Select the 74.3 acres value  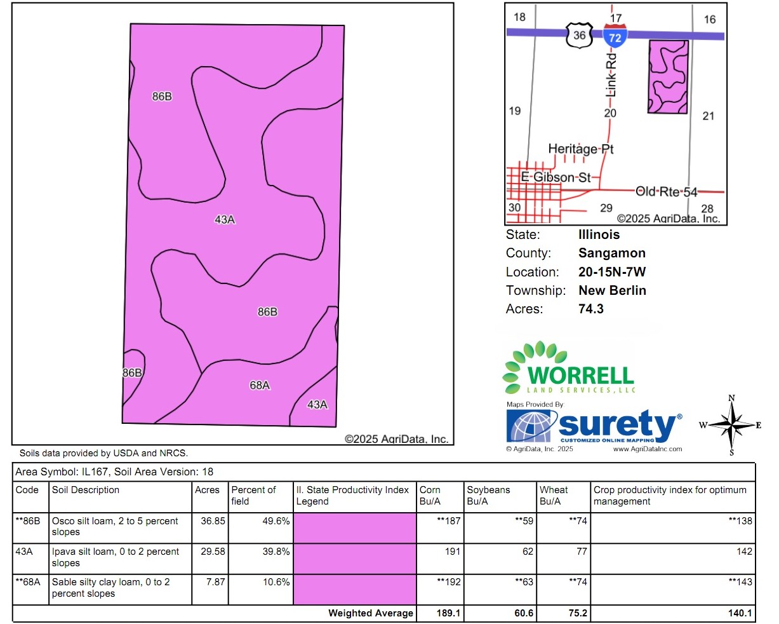click(590, 309)
